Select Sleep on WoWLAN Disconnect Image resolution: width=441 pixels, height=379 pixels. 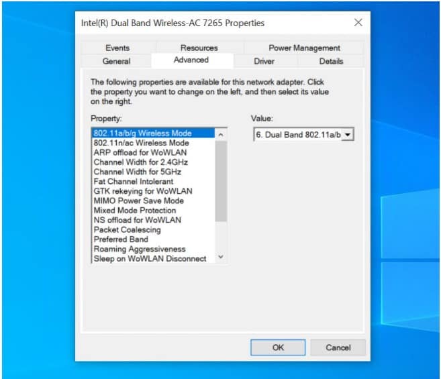pyautogui.click(x=153, y=259)
